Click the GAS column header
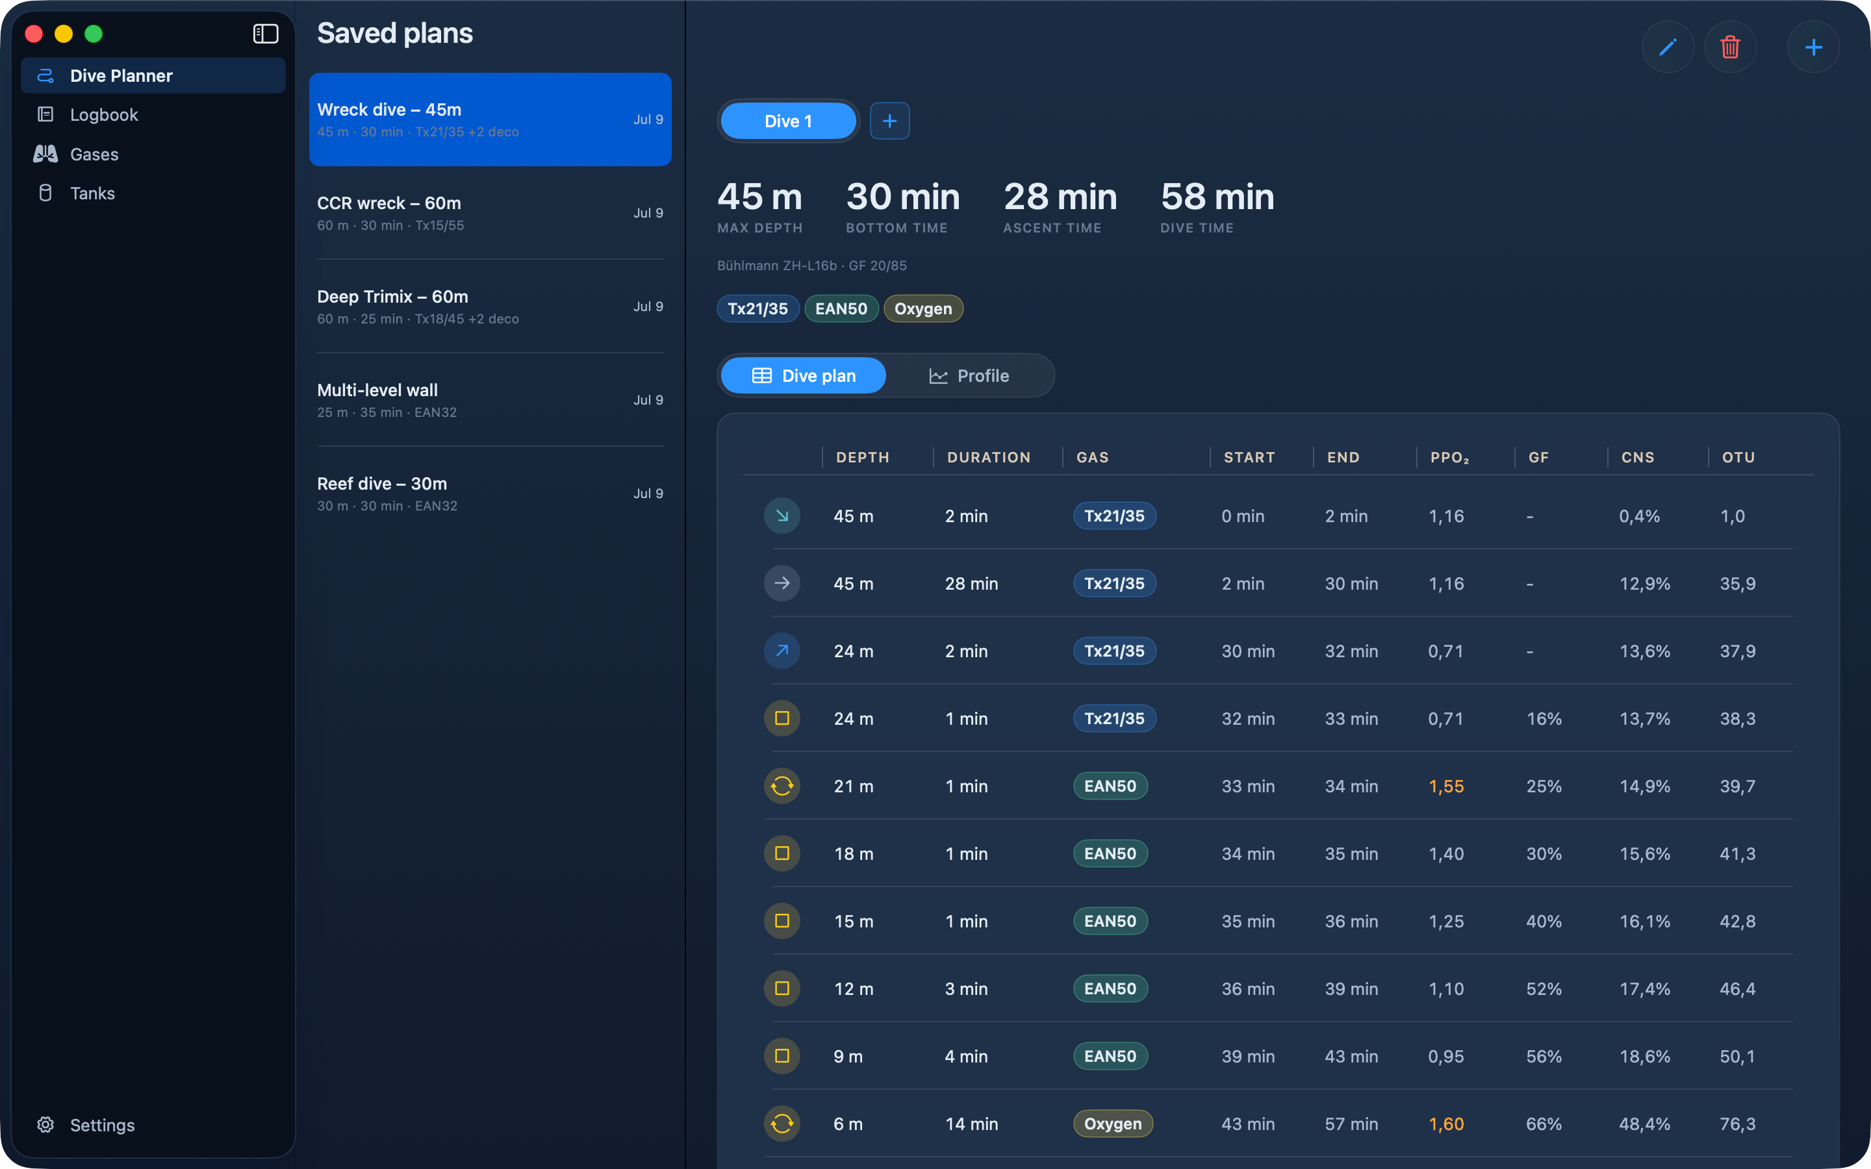This screenshot has width=1871, height=1169. click(x=1093, y=457)
